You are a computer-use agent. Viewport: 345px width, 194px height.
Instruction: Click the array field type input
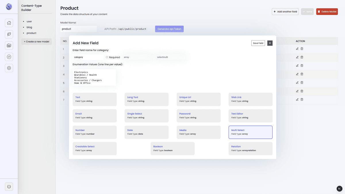(x=137, y=57)
